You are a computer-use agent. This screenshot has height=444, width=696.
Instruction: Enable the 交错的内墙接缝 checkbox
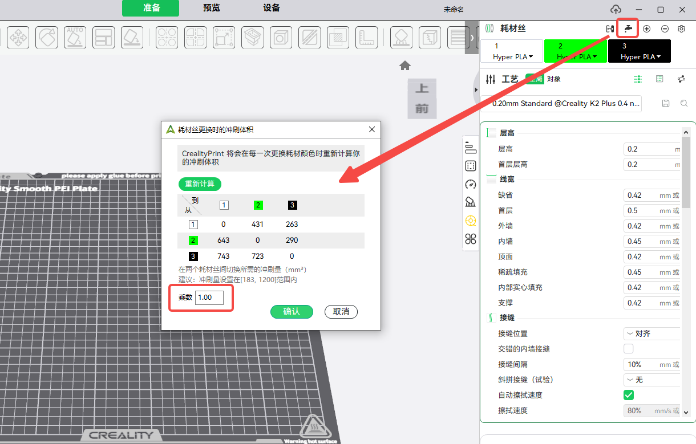tap(629, 349)
